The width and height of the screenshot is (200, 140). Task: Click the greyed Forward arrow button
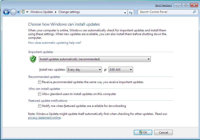pyautogui.click(x=13, y=12)
